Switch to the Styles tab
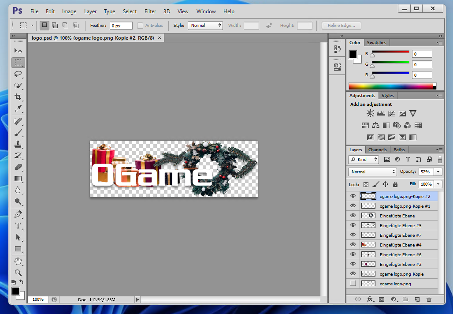This screenshot has height=314, width=453. pyautogui.click(x=387, y=95)
